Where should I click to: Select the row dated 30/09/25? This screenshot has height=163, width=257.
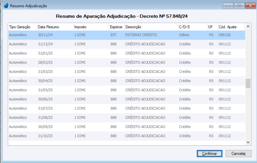[x=127, y=127]
